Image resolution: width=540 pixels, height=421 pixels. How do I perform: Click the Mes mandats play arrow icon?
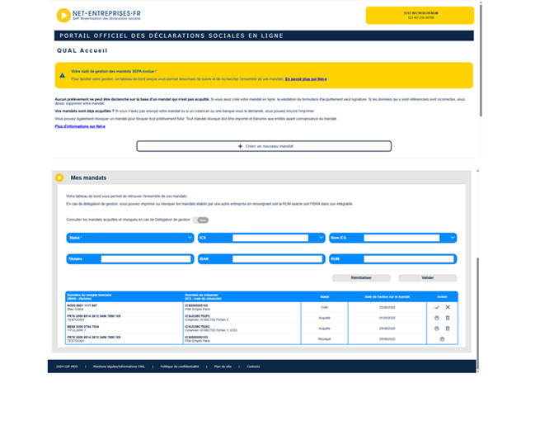pyautogui.click(x=59, y=177)
